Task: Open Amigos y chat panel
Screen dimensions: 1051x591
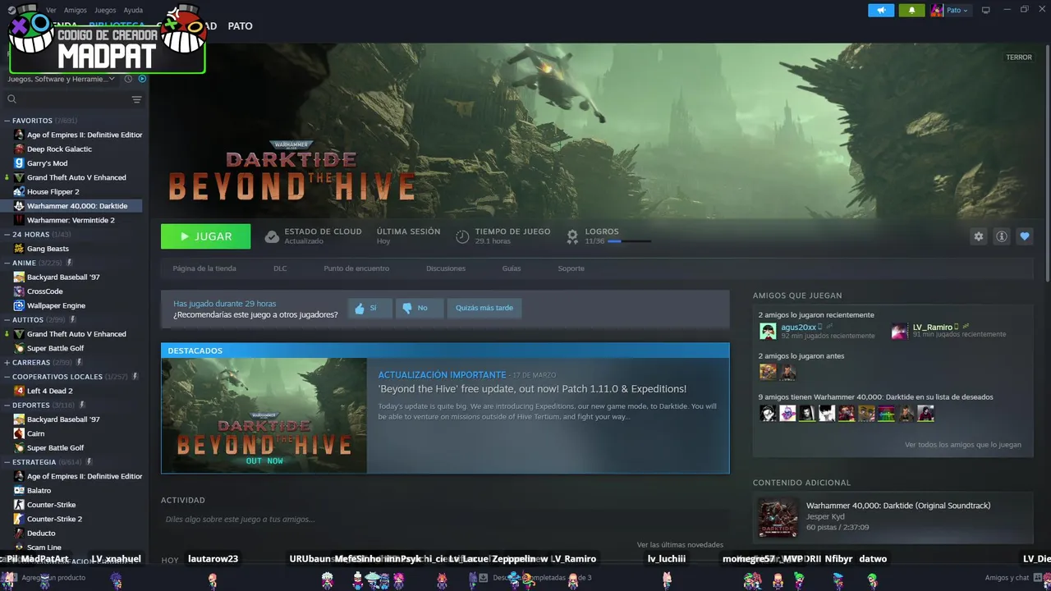Action: 1007,578
